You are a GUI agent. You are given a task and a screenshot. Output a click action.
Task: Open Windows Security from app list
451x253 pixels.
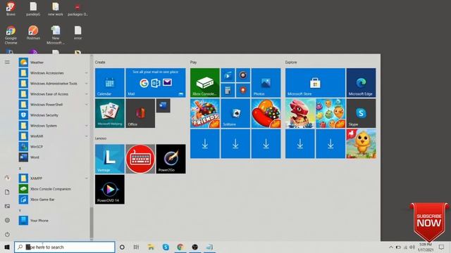54,115
